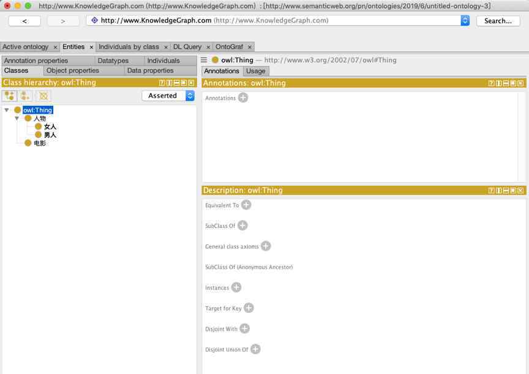Close the OntoGraf tab
Image resolution: width=529 pixels, height=374 pixels.
click(x=250, y=48)
